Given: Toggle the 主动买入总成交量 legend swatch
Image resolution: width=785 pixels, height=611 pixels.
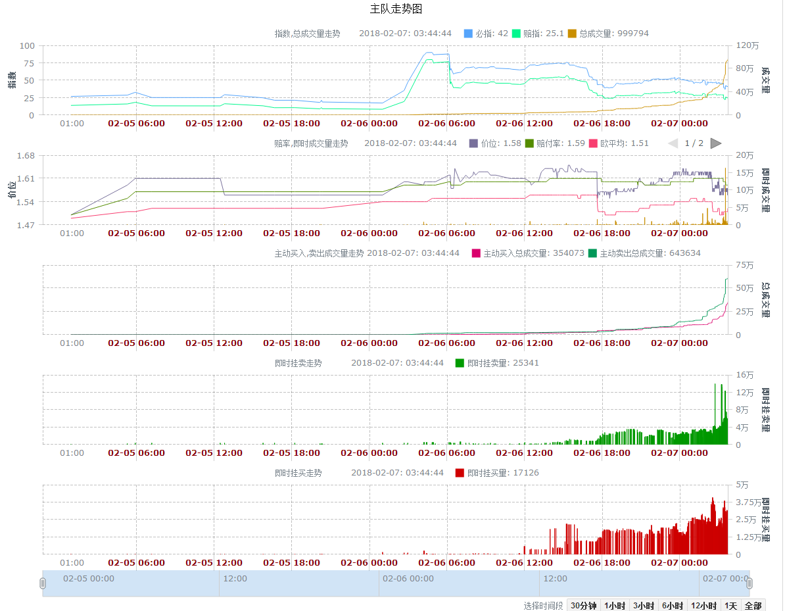Looking at the screenshot, I should pyautogui.click(x=476, y=253).
